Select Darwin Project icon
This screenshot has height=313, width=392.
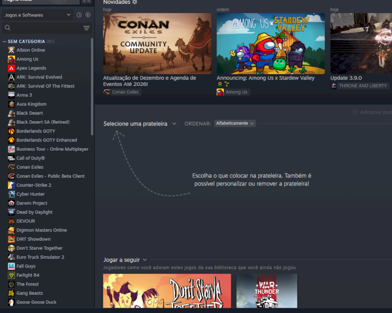tap(11, 203)
